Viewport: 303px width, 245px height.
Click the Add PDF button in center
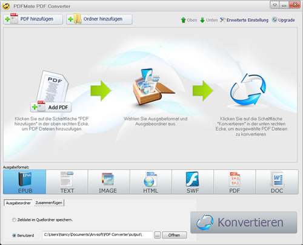[51, 107]
